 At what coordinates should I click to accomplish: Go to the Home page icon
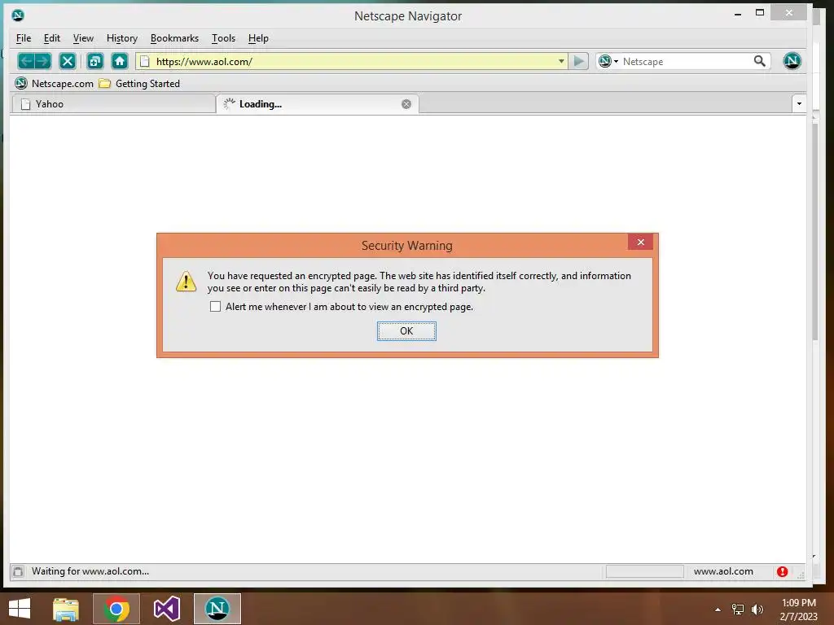(120, 61)
